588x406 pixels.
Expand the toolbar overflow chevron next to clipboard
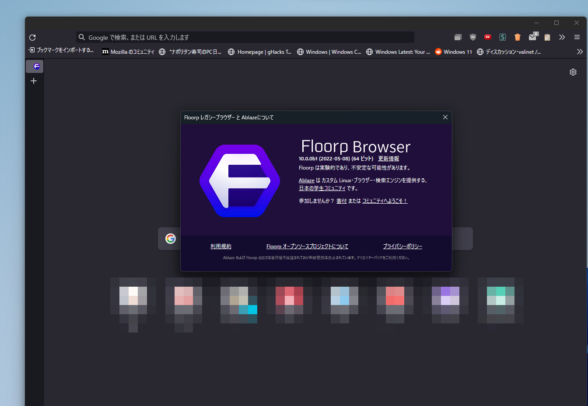click(562, 37)
